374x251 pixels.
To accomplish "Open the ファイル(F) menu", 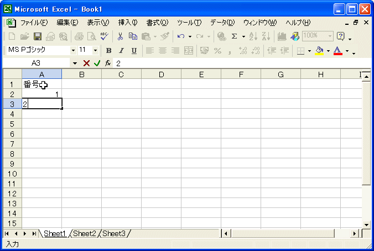I will (34, 23).
